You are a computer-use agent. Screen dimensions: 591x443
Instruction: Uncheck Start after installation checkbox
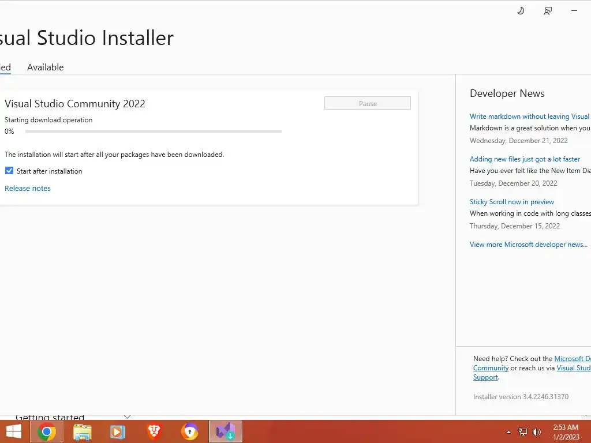coord(9,171)
